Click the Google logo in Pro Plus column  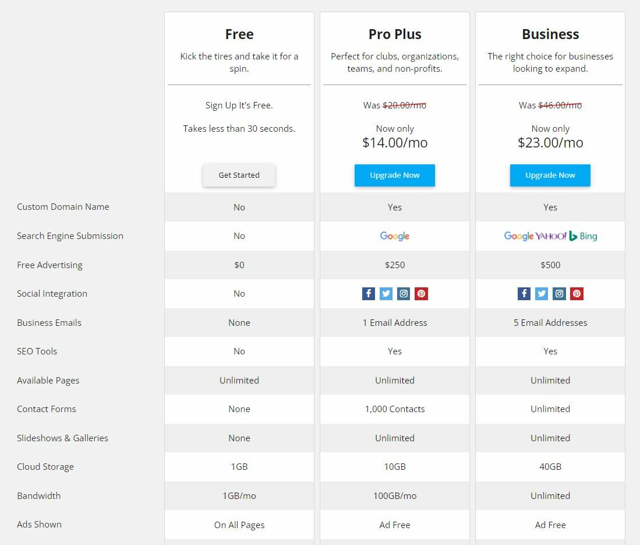coord(394,236)
